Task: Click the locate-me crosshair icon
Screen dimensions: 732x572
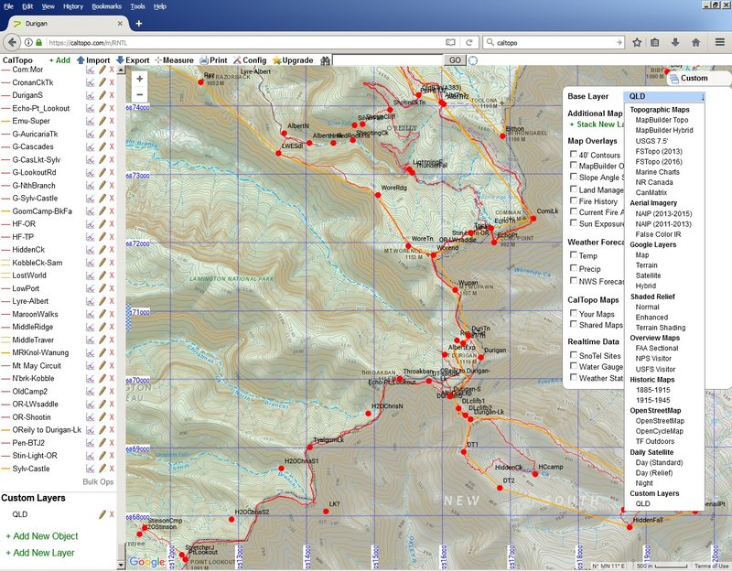Action: click(x=473, y=60)
